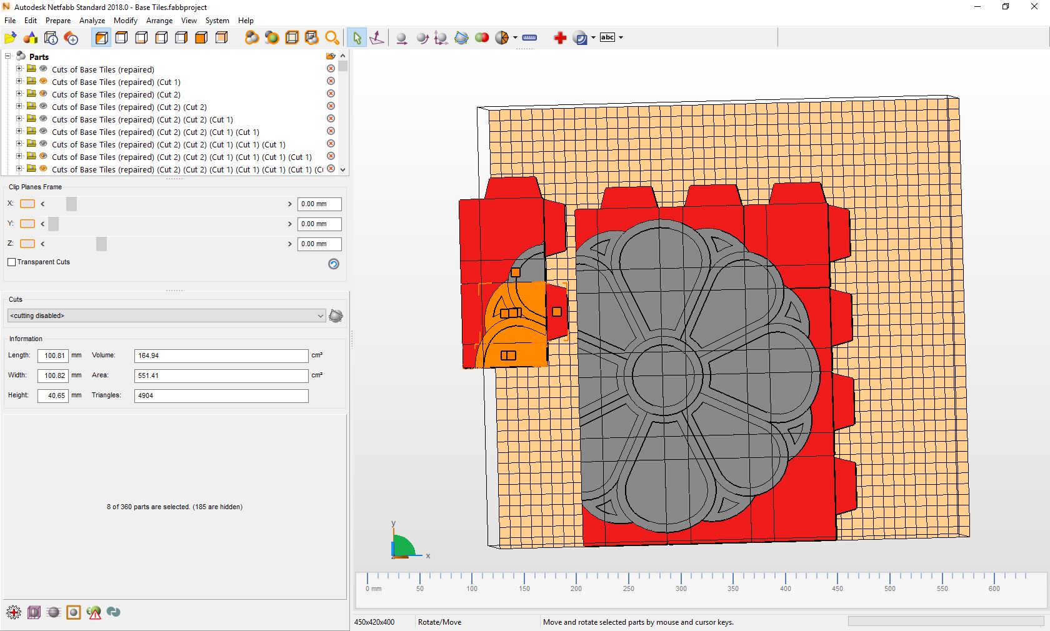1050x631 pixels.
Task: Enable the Z clip plane checkbox
Action: coord(27,244)
